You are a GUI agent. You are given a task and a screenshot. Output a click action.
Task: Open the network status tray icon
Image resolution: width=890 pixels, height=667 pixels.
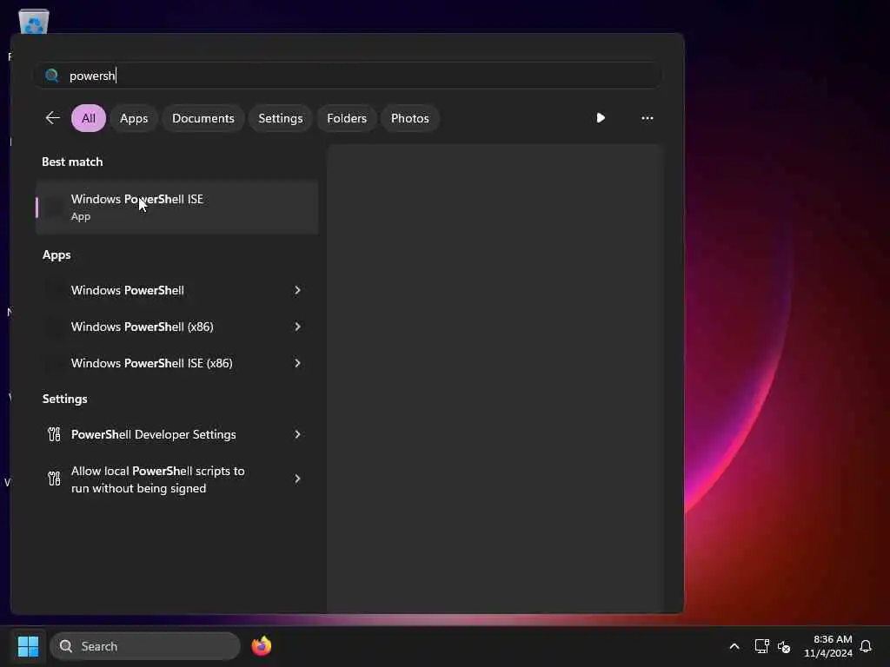point(761,646)
